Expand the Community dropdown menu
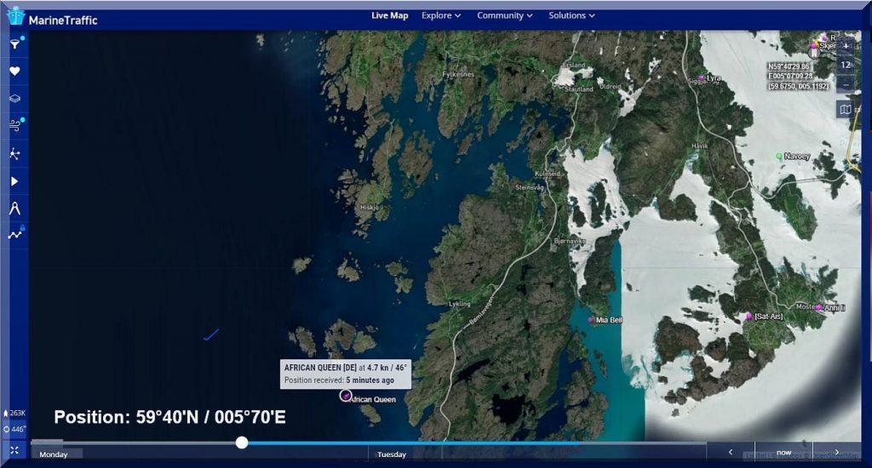872x468 pixels. (504, 15)
